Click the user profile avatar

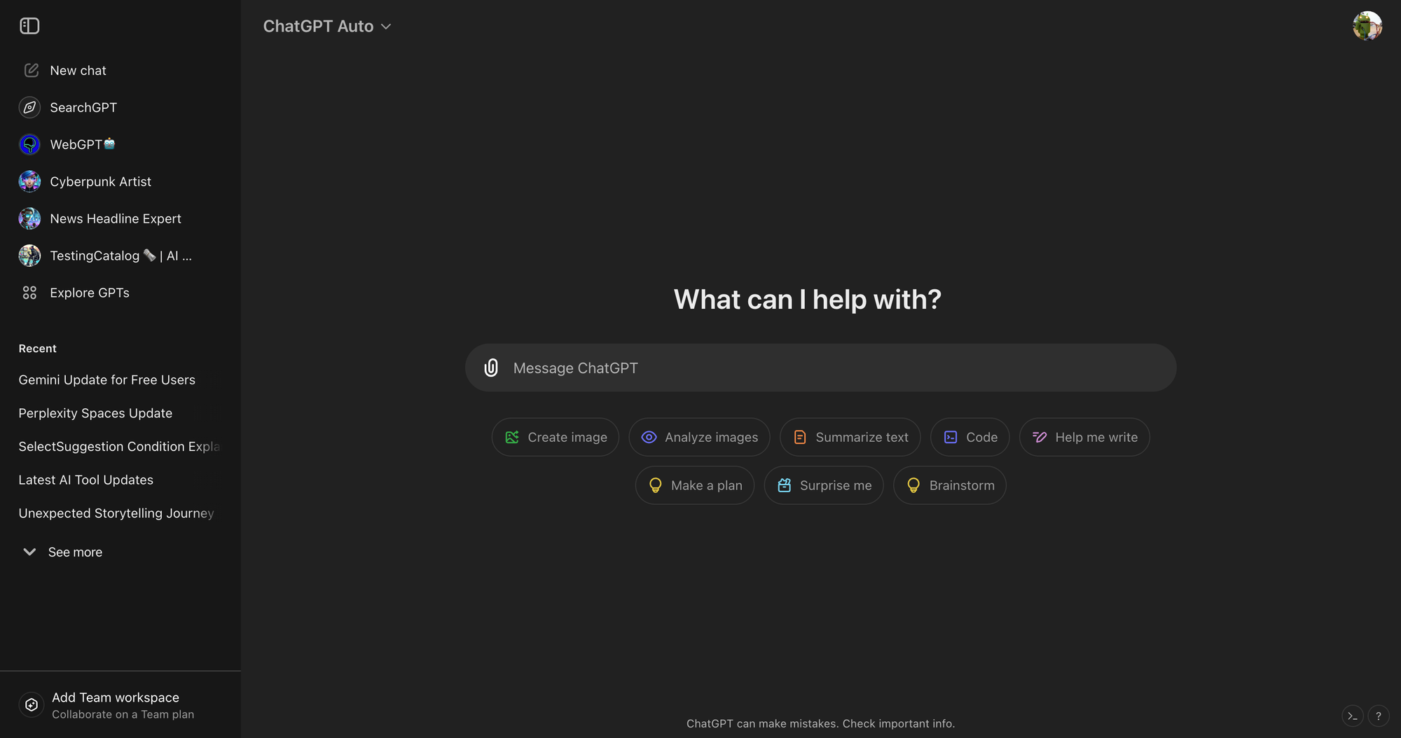pos(1367,25)
